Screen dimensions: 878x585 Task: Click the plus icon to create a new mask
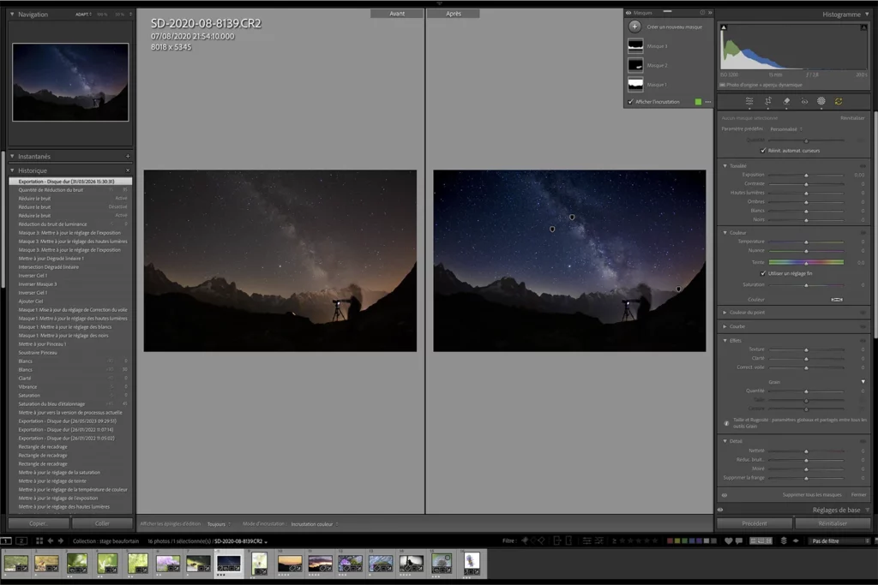634,27
